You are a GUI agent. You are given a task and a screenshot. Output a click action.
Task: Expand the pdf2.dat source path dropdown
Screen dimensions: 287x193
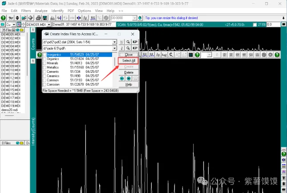(x=115, y=42)
